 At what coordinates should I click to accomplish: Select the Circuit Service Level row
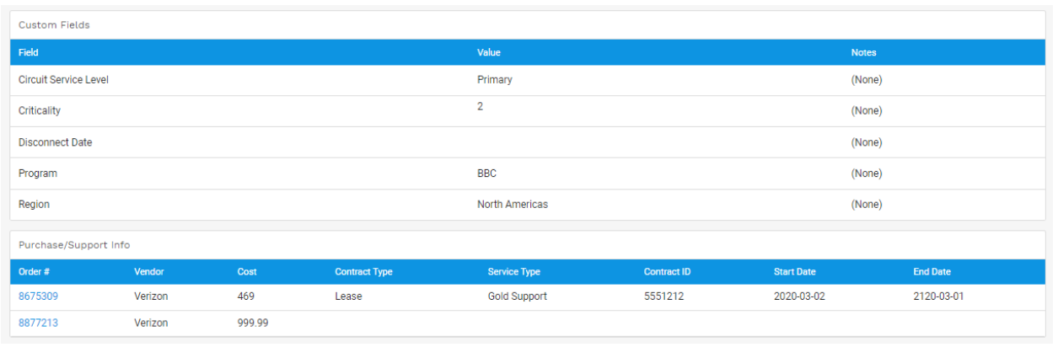[x=528, y=80]
